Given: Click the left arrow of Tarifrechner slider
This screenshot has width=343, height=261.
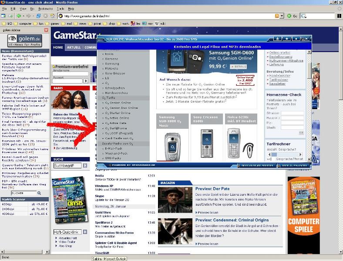Looking at the screenshot, I should tap(269, 154).
